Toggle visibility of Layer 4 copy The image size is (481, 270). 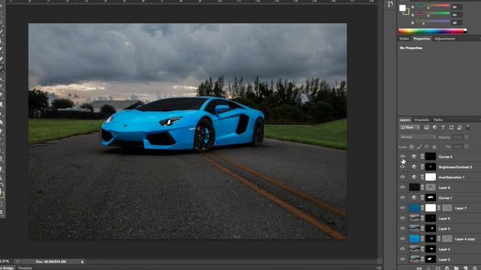tap(402, 238)
